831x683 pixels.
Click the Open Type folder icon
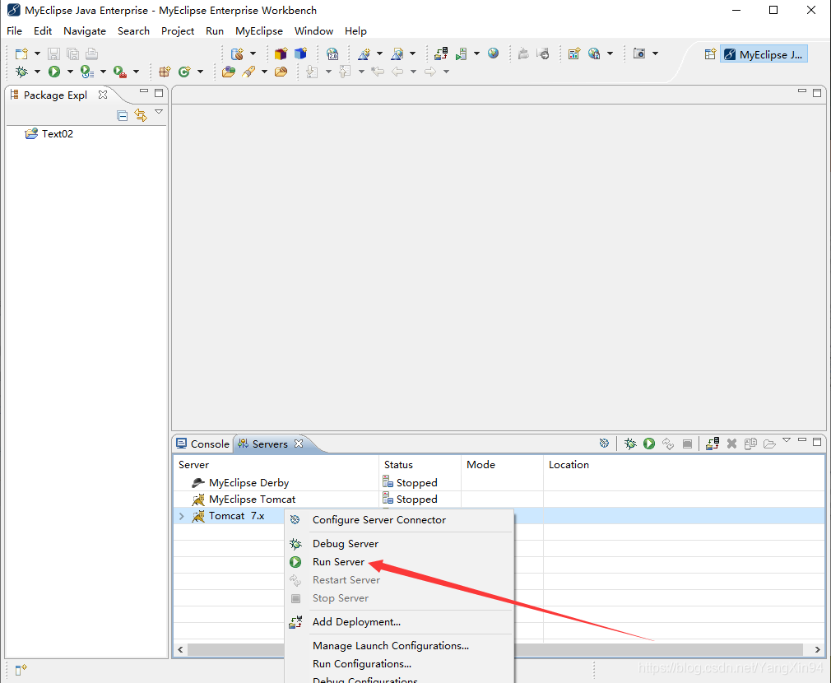tap(229, 72)
